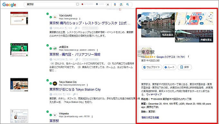
Task: Open the Tokyo Station City page preview thumbnail
Action: [19, 85]
